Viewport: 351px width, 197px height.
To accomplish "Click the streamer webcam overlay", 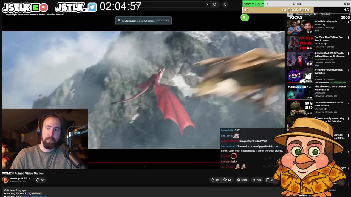I will 45,139.
